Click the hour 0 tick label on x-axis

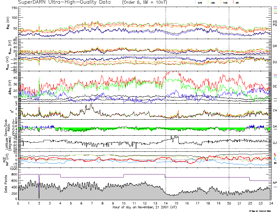pos(18,204)
